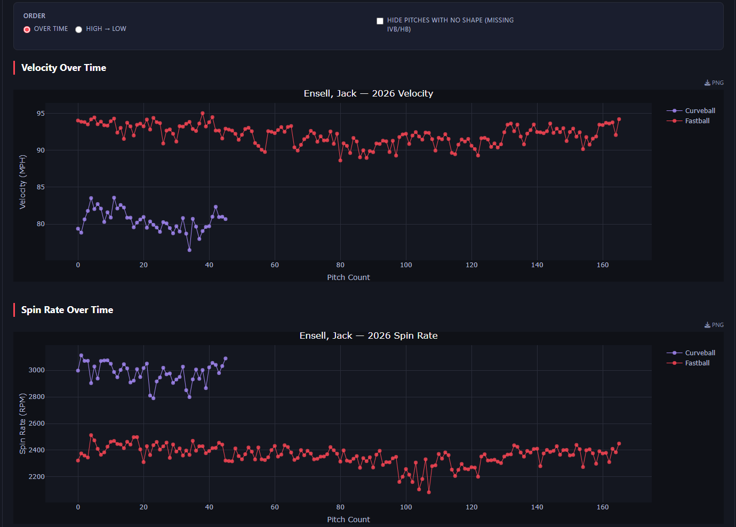Screen dimensions: 736x527
Task: Click the 90 tick on the velocity axis
Action: tap(41, 150)
